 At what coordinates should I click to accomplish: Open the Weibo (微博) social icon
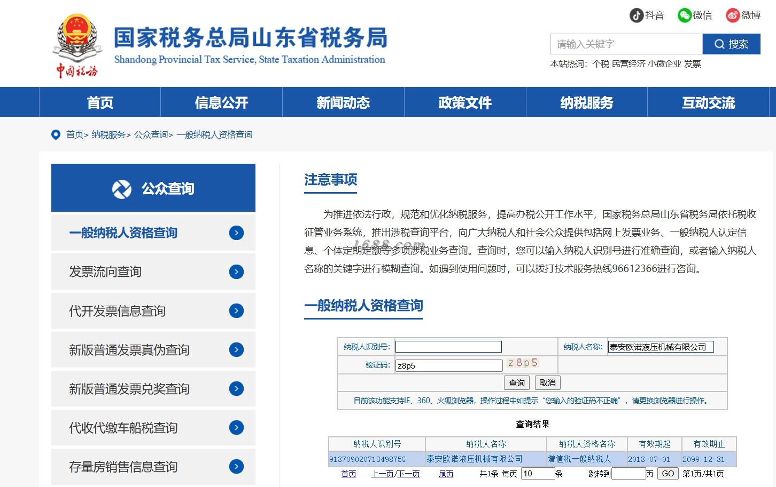coord(732,15)
